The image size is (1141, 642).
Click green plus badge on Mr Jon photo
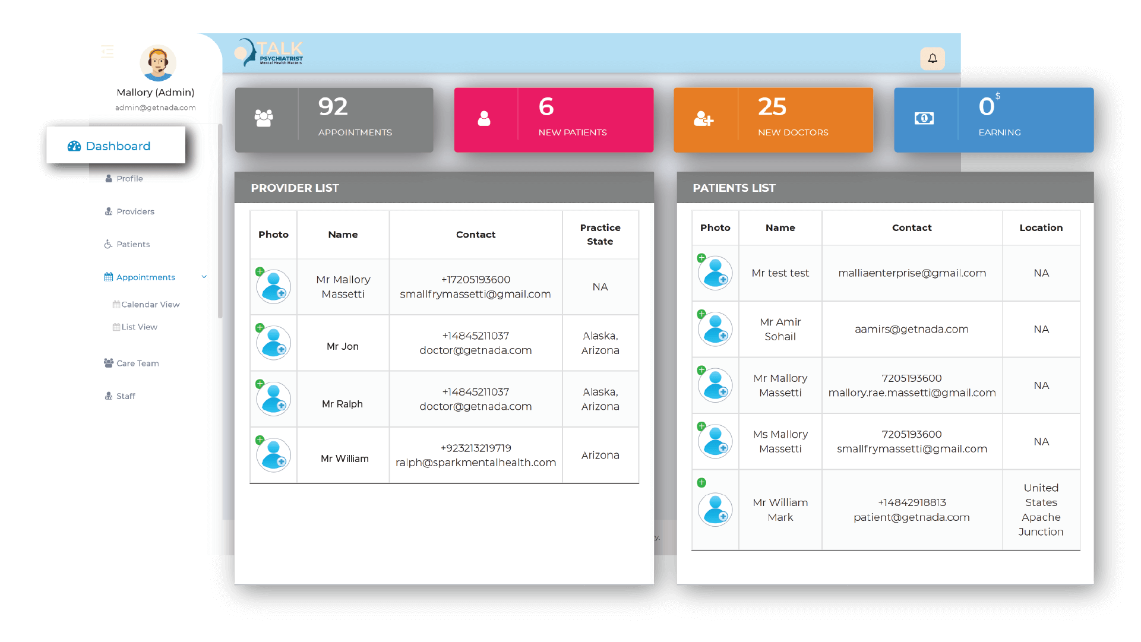260,327
